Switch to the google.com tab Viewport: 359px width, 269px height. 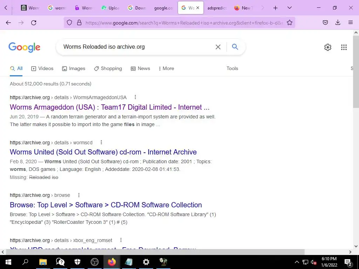(163, 8)
